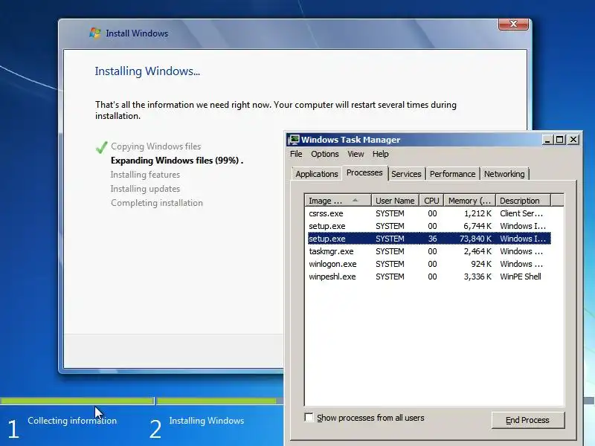The width and height of the screenshot is (595, 446).
Task: Switch to the Services tab
Action: 406,174
